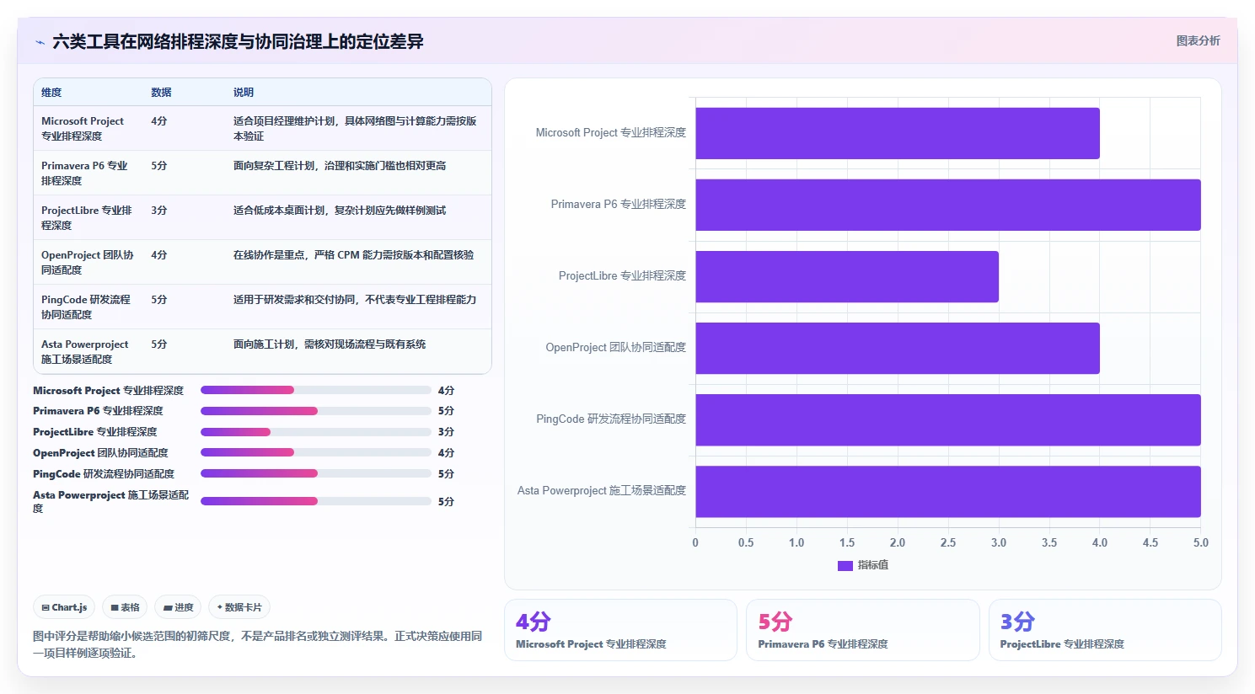This screenshot has width=1255, height=694.
Task: Click the 3分 ProjectLibre data card
Action: pos(1105,630)
